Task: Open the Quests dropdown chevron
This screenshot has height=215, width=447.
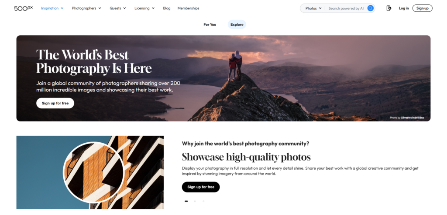Action: (x=124, y=8)
